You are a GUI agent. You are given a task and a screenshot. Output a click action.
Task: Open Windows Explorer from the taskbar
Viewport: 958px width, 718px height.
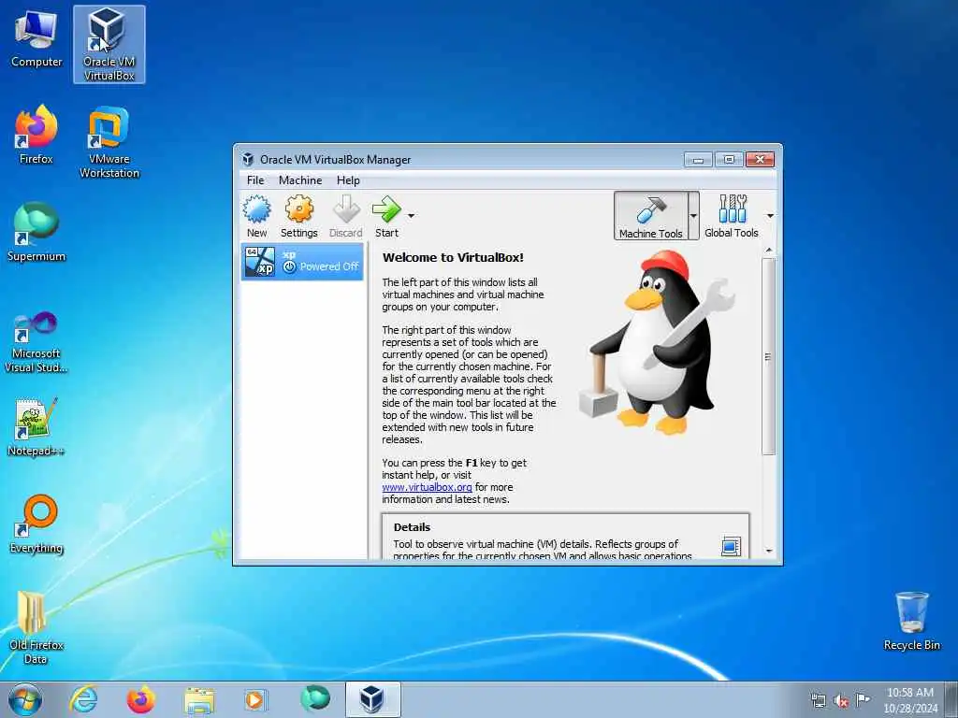click(199, 699)
